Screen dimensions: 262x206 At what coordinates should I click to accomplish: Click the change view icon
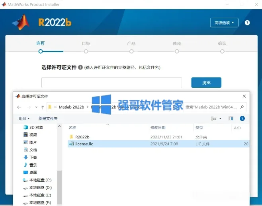(213, 119)
